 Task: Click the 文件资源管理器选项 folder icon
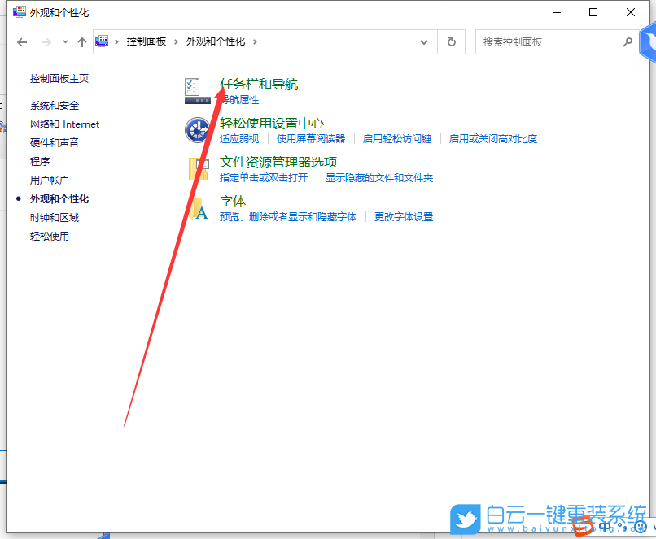(199, 169)
